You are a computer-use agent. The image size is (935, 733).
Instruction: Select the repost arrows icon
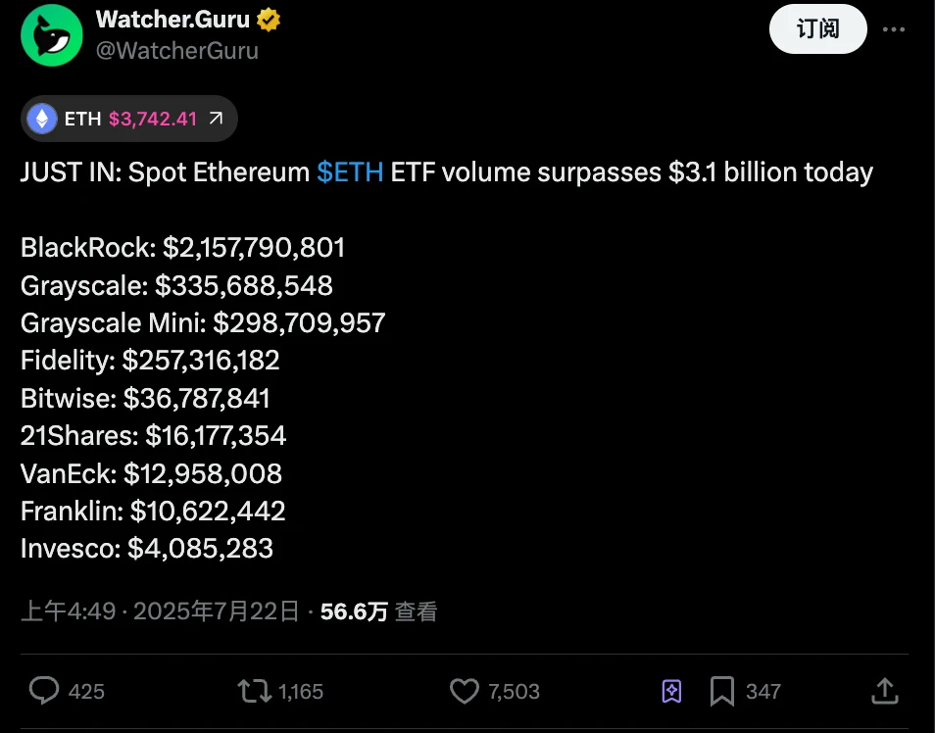click(x=252, y=691)
